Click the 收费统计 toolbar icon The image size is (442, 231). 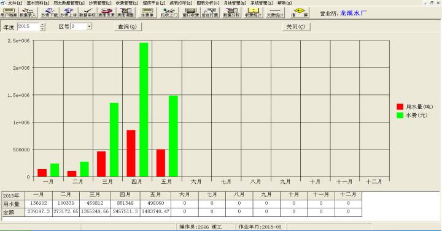[x=253, y=13]
